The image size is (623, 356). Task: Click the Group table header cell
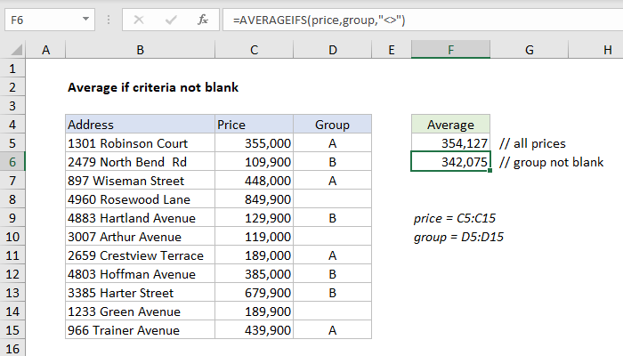pyautogui.click(x=332, y=125)
